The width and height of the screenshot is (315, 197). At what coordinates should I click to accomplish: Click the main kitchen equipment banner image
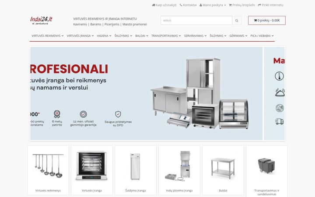(146, 94)
